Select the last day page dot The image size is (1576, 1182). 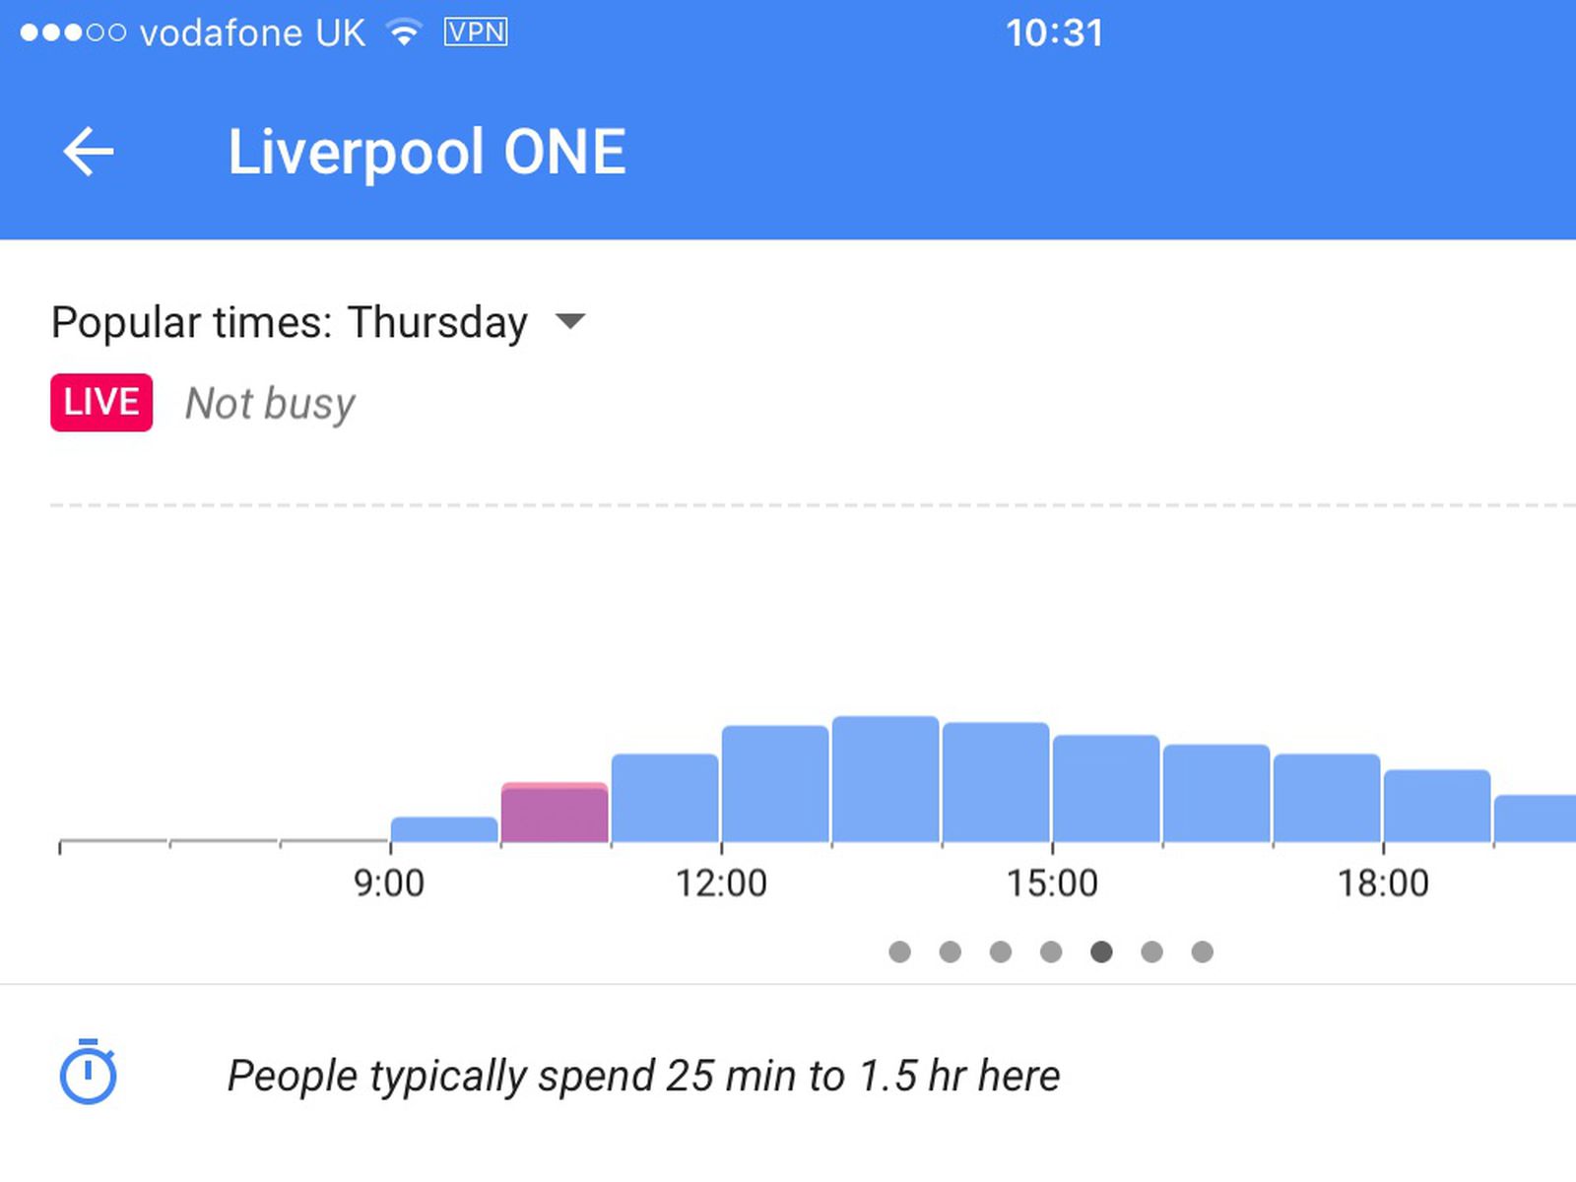[x=1202, y=952]
